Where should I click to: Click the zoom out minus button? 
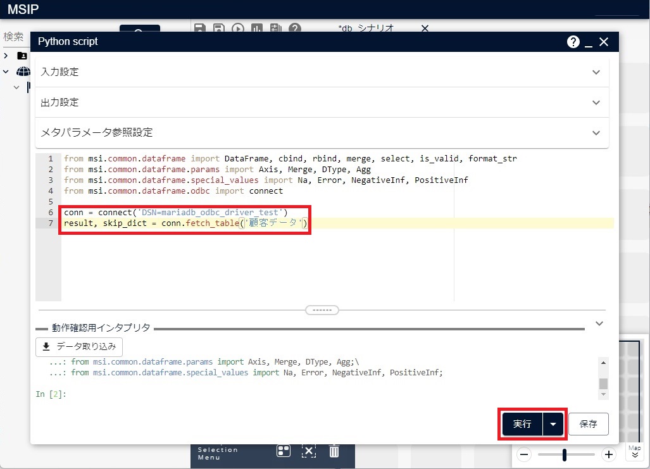[x=524, y=454]
